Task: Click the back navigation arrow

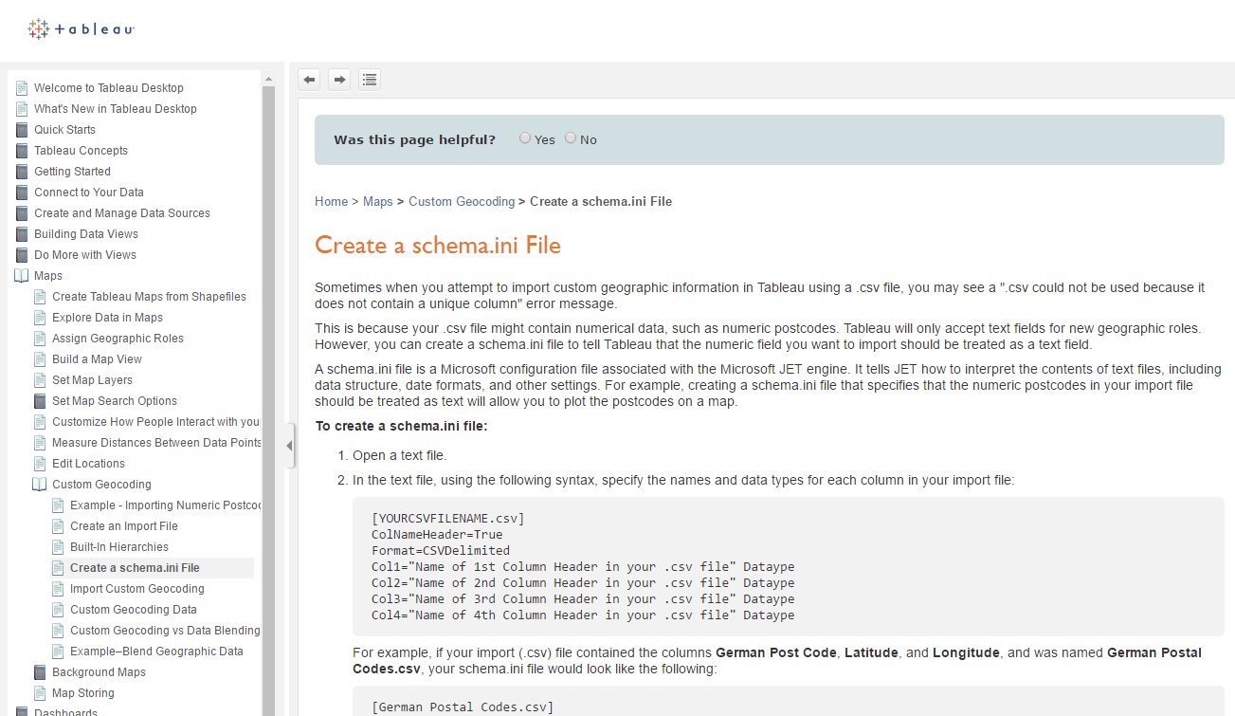Action: pyautogui.click(x=308, y=79)
